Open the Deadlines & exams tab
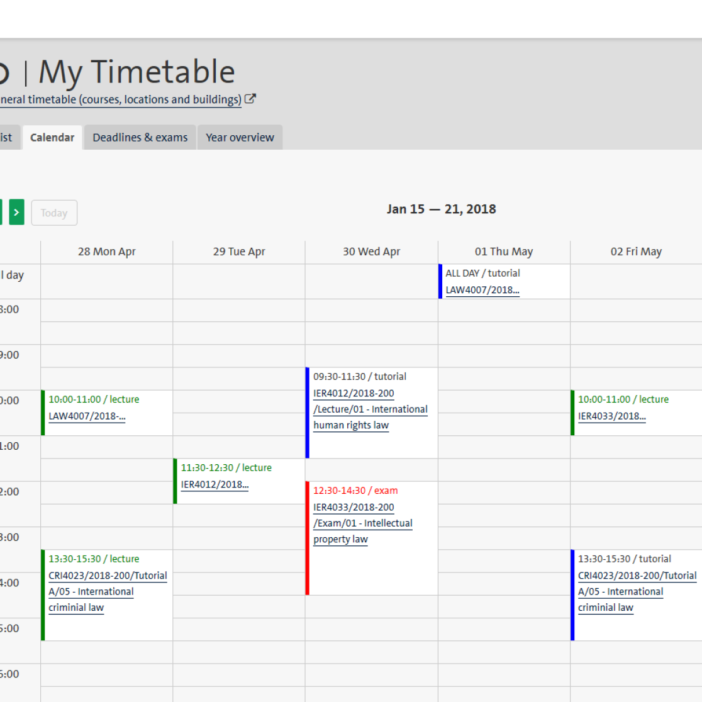Screen dimensions: 702x702 (x=140, y=138)
